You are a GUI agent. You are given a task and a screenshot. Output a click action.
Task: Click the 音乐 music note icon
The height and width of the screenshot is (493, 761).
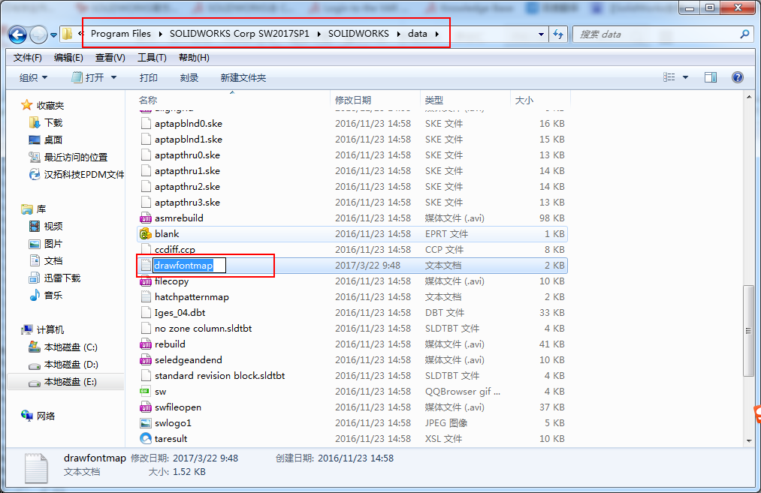click(35, 295)
